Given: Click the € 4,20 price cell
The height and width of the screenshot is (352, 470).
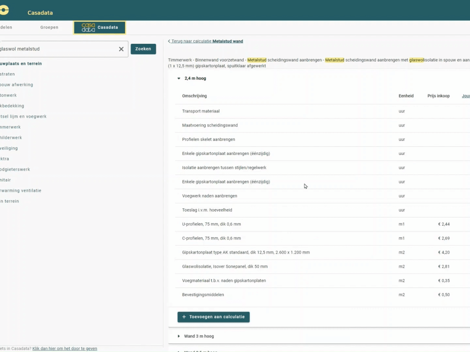Looking at the screenshot, I should [x=444, y=252].
